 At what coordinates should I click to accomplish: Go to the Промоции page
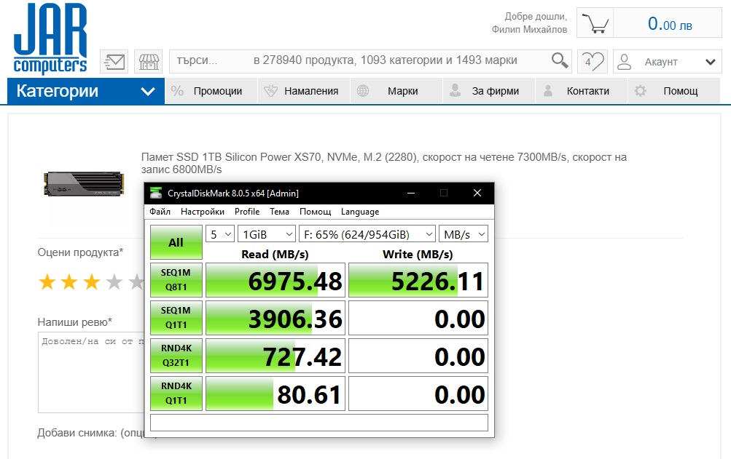218,91
